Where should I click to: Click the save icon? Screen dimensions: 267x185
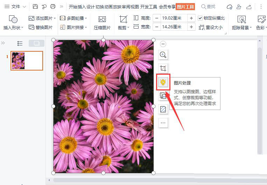35,7
